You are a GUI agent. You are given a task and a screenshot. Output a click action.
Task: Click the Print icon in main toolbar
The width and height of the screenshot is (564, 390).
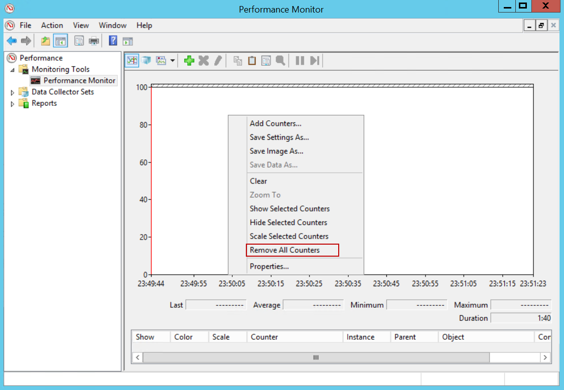coord(94,41)
